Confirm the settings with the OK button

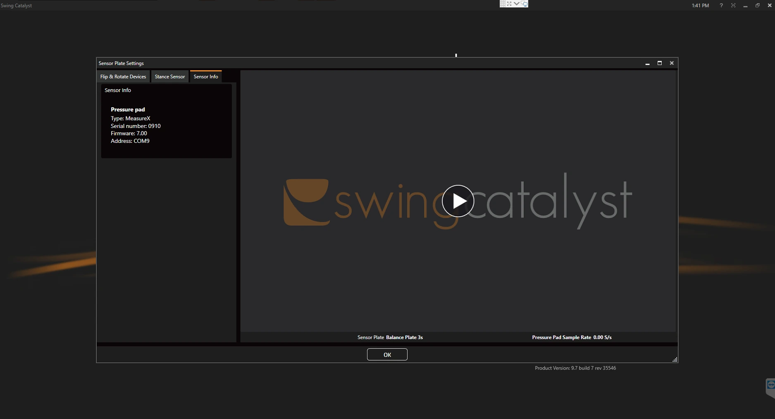pos(387,355)
